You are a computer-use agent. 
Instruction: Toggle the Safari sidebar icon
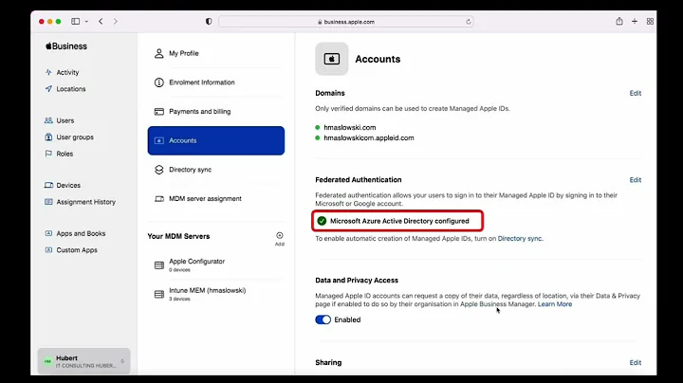point(75,21)
